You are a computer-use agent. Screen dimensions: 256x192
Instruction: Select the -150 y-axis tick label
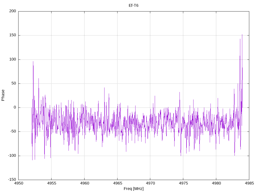click(11, 179)
